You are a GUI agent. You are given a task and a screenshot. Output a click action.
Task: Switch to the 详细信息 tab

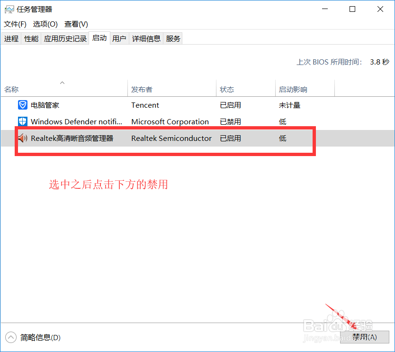(146, 38)
